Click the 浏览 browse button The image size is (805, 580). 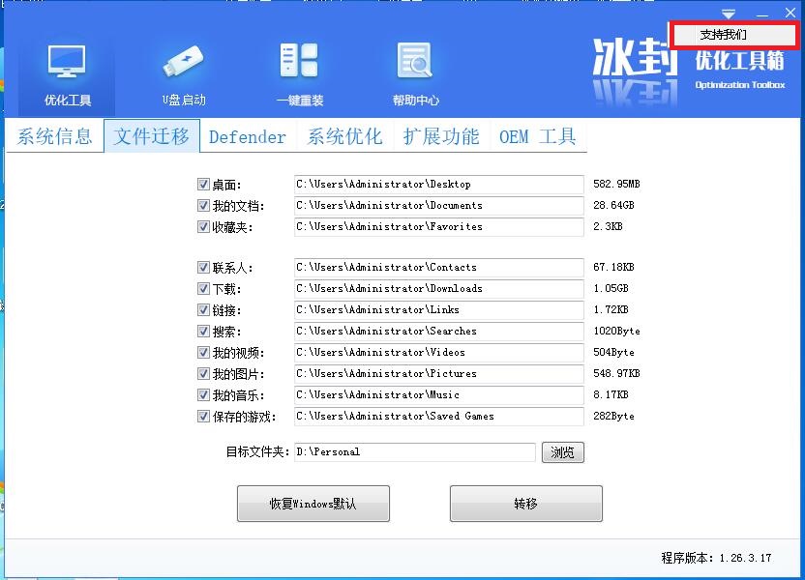click(562, 452)
